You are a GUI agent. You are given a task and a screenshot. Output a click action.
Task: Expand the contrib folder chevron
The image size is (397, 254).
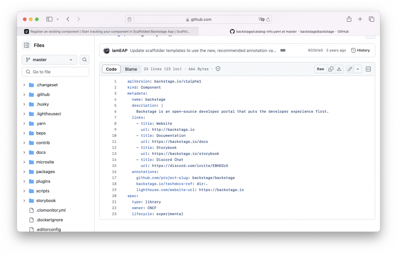[24, 143]
